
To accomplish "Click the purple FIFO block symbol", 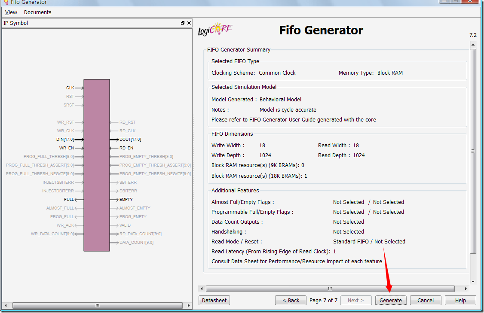I will click(97, 165).
